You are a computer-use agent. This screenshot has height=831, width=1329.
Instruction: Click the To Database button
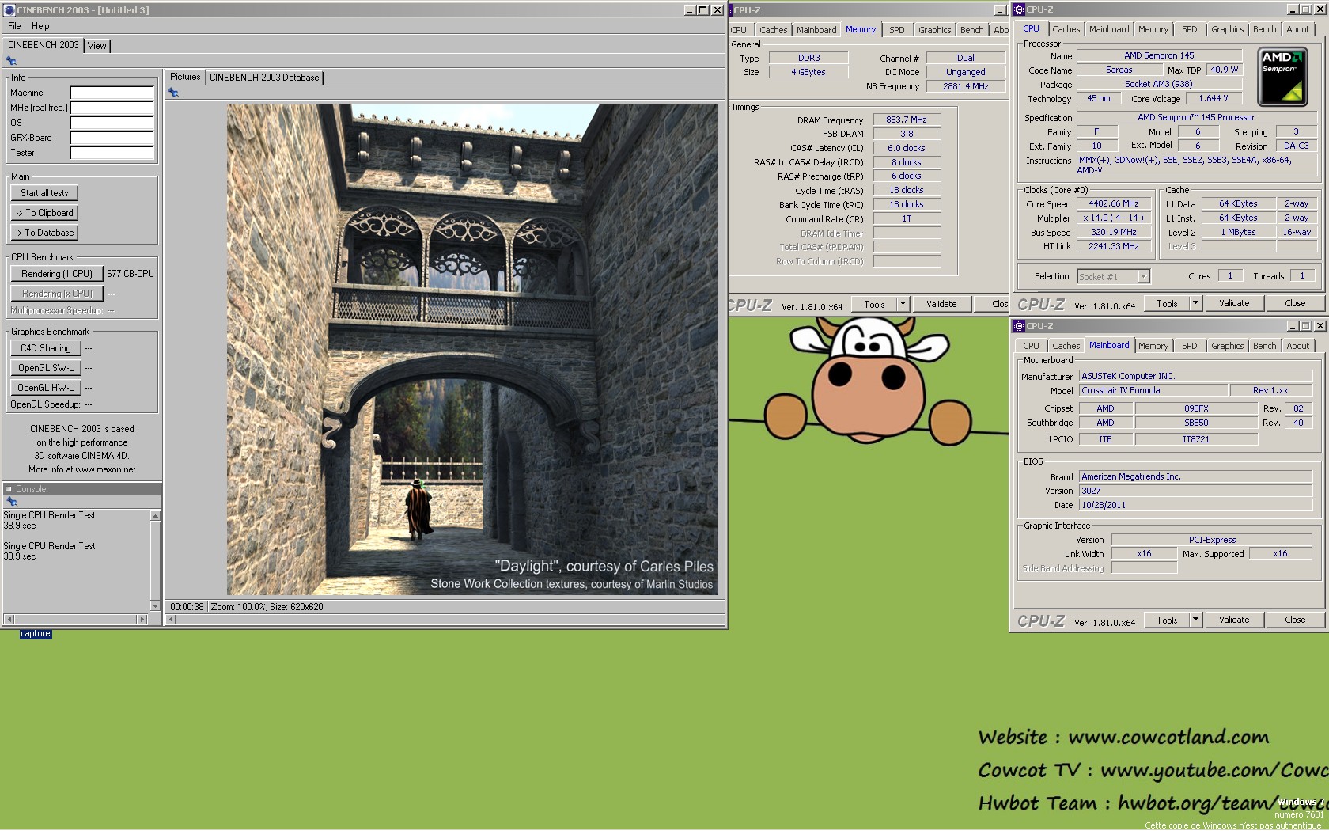44,233
